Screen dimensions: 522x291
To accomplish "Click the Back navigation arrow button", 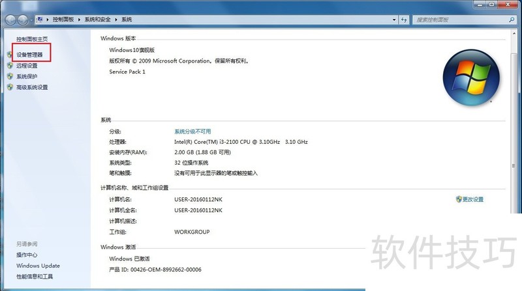I will (x=10, y=20).
